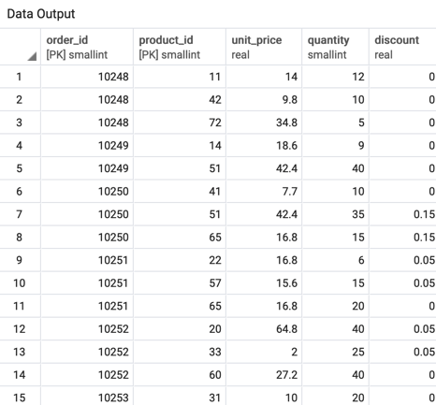436x405 pixels.
Task: Select the discount column header
Action: (402, 47)
